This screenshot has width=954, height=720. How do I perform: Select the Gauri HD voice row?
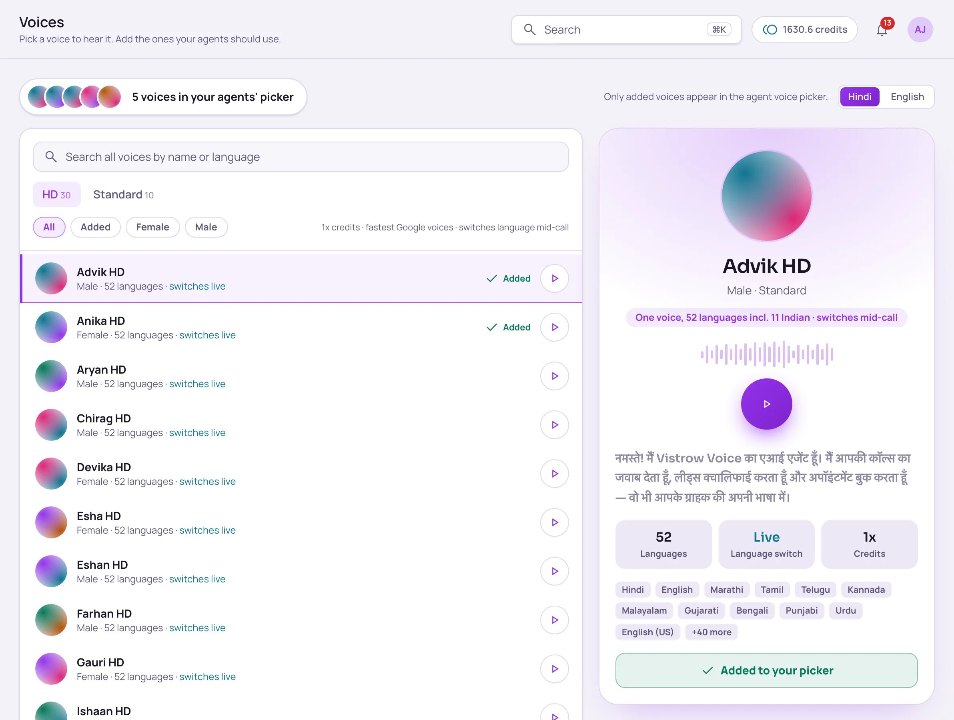pos(301,668)
